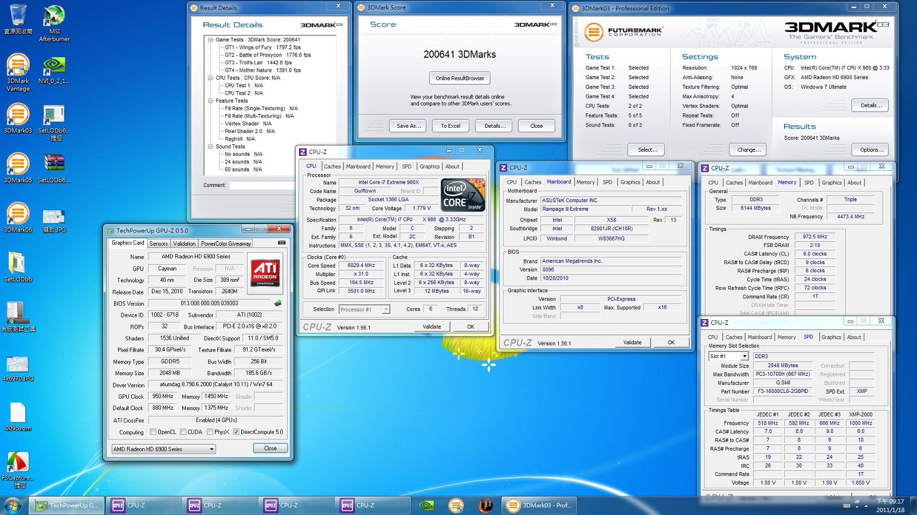The height and width of the screenshot is (515, 917).
Task: Click the NVIDIA icon in taskbar
Action: [426, 505]
